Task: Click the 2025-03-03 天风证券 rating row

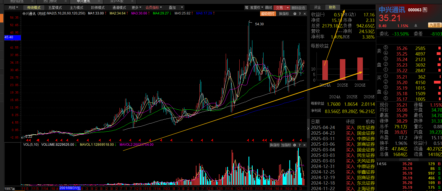Action: click(343, 161)
